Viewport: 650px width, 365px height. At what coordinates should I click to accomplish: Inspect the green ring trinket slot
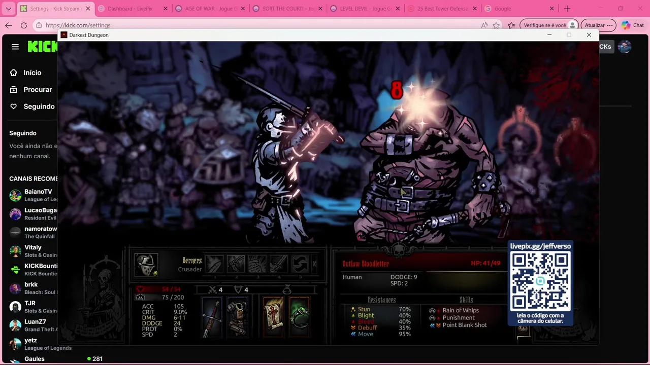click(x=300, y=317)
